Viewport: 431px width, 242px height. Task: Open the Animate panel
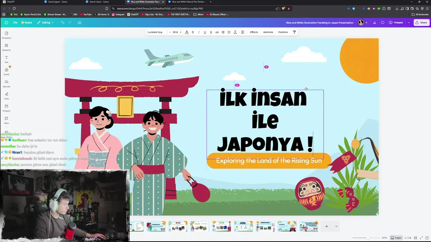[268, 32]
